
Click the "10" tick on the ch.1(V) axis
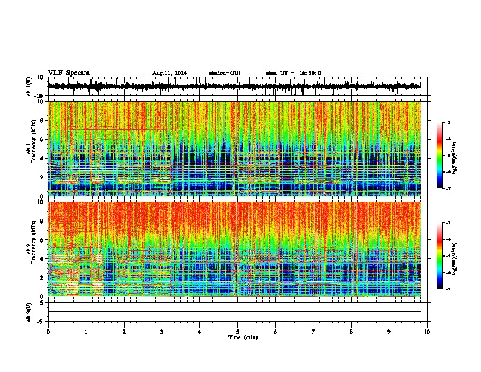(x=41, y=77)
